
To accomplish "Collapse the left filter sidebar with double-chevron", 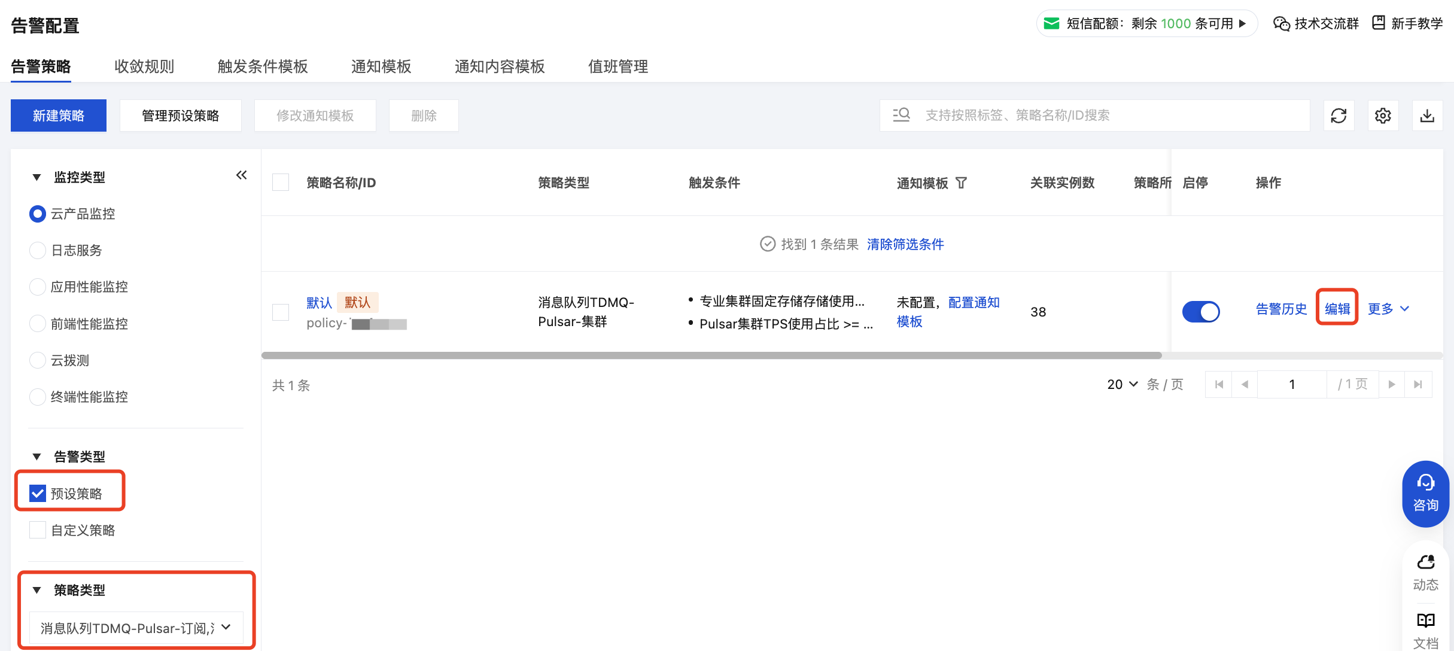I will point(241,175).
